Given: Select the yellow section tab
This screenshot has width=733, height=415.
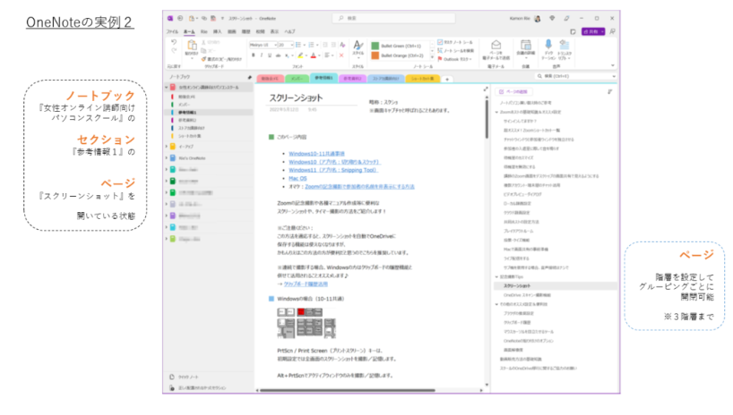Looking at the screenshot, I should (427, 79).
